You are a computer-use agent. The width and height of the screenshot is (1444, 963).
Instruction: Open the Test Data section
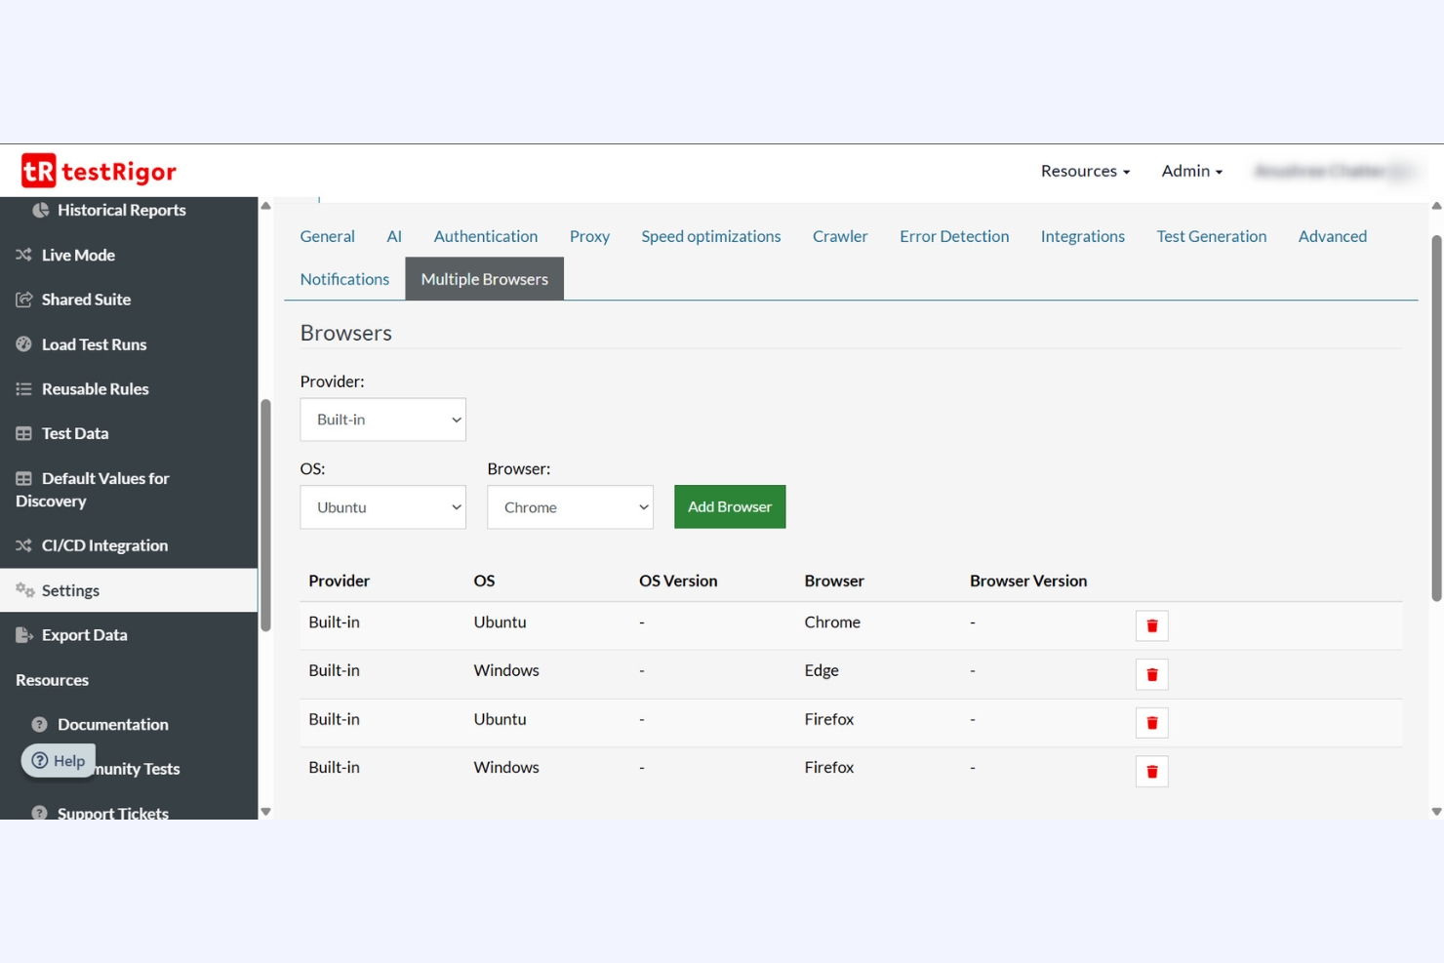pyautogui.click(x=75, y=433)
